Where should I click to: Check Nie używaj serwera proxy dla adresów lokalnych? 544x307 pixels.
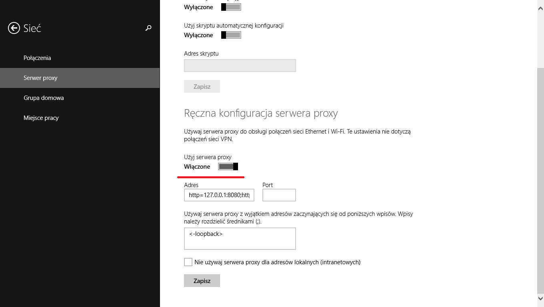click(x=188, y=262)
